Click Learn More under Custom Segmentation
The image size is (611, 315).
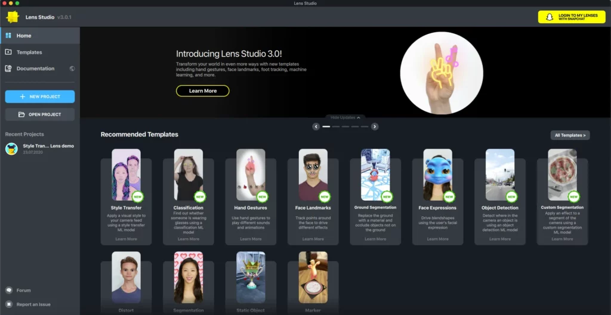click(x=562, y=239)
